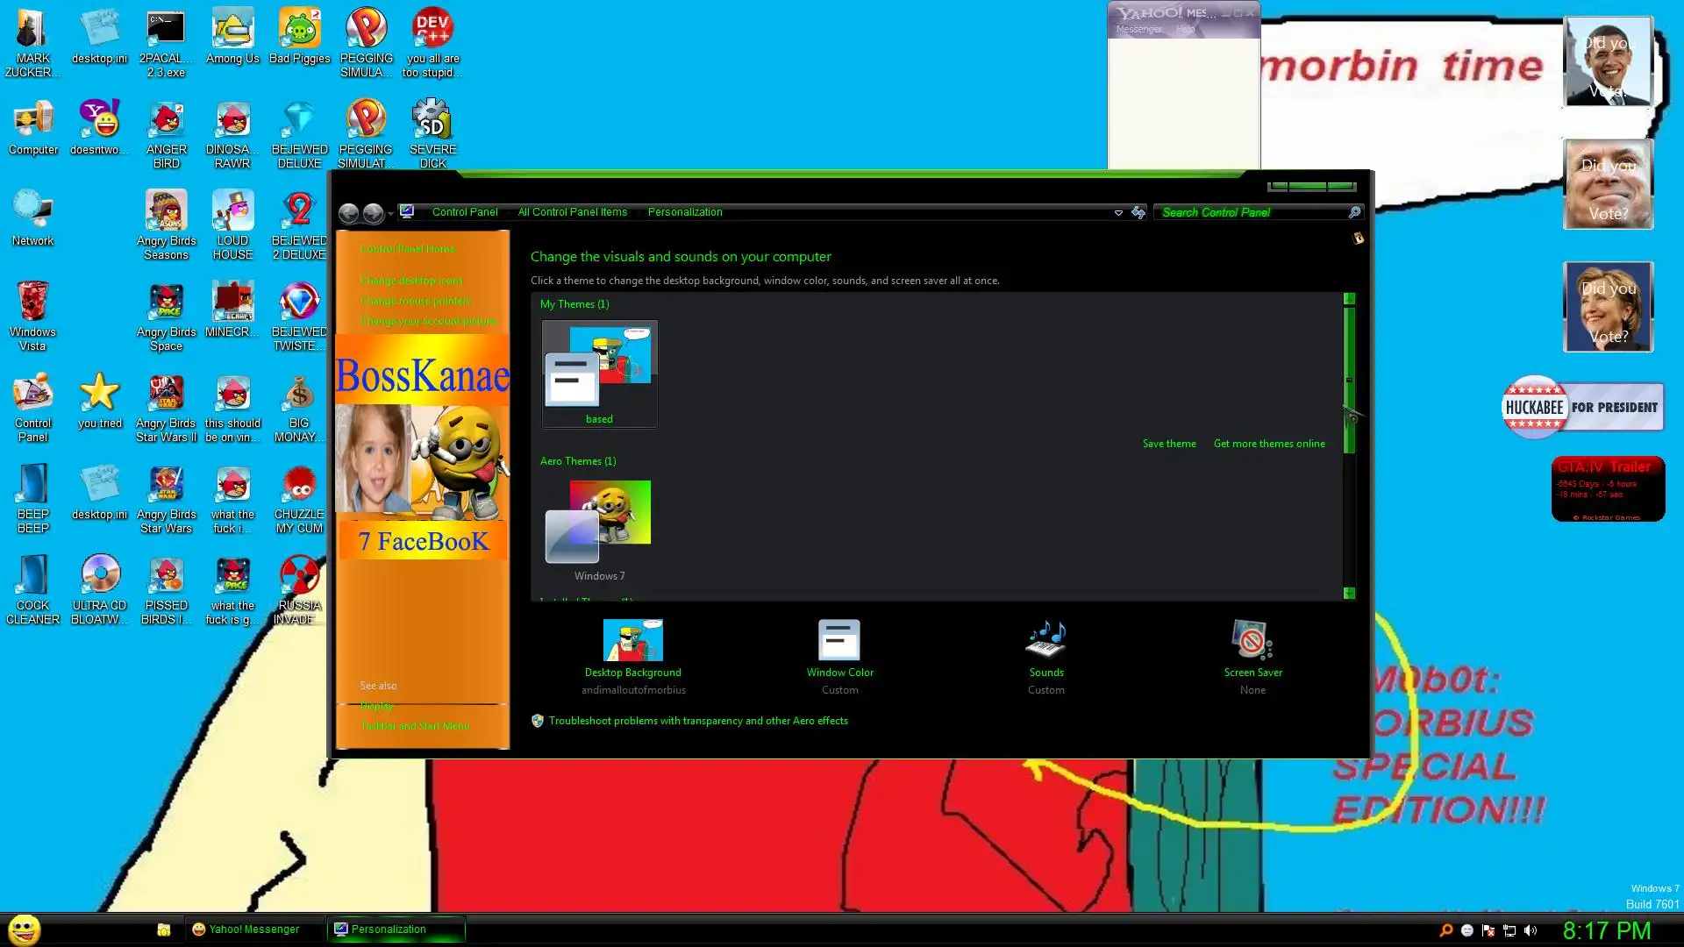This screenshot has height=947, width=1684.
Task: Expand the address bar history dropdown
Action: 1118,213
